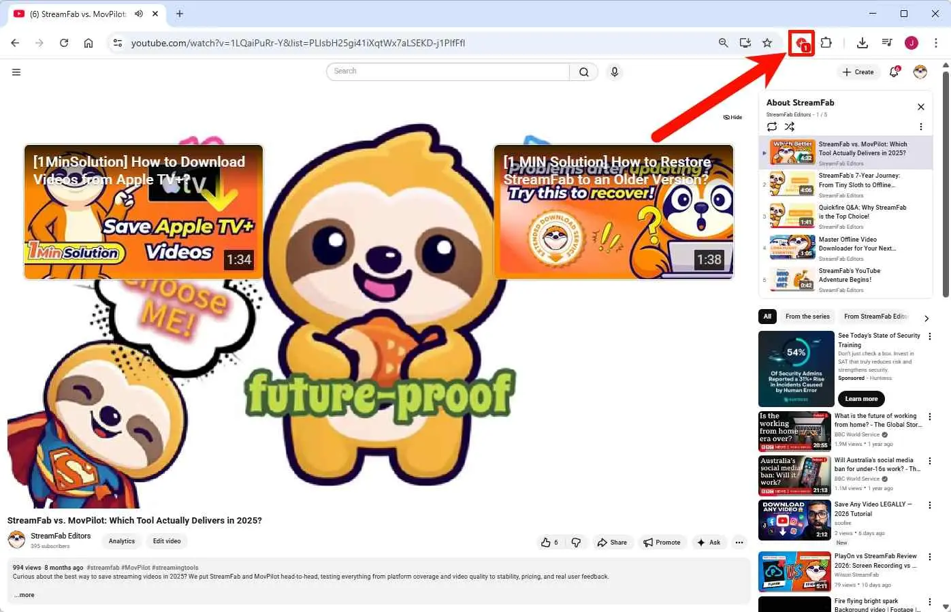Open Chrome three-dot menu

[936, 43]
